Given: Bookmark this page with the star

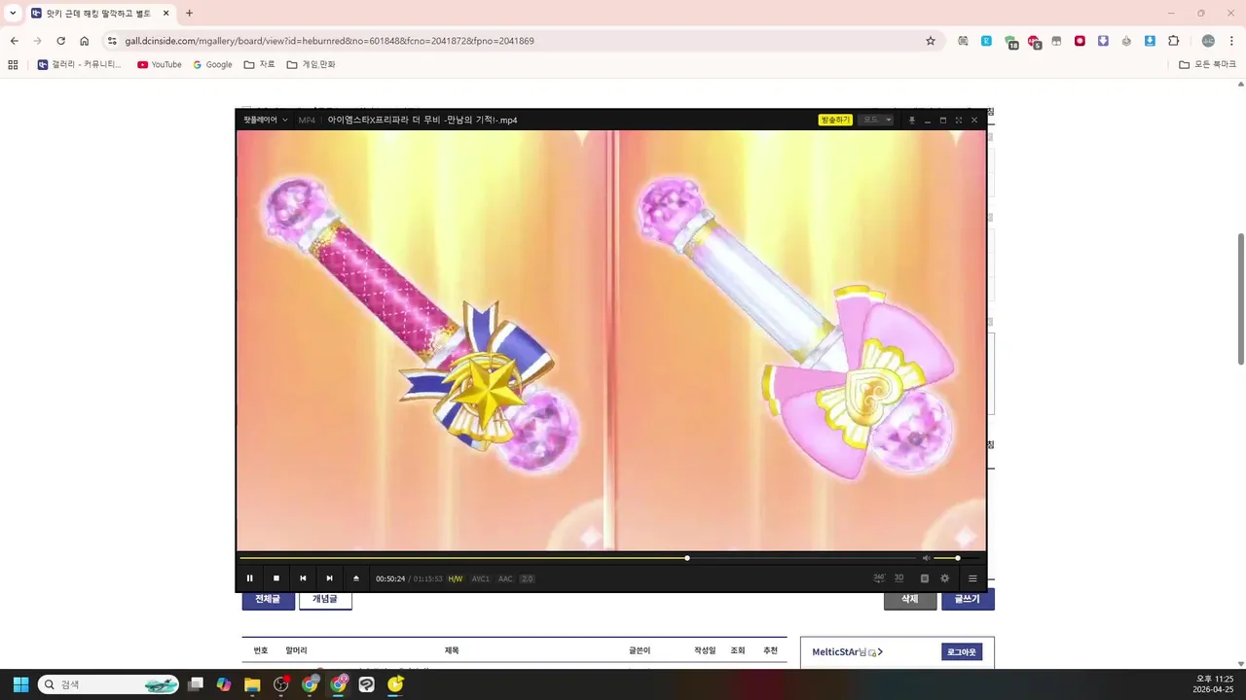Looking at the screenshot, I should point(931,41).
